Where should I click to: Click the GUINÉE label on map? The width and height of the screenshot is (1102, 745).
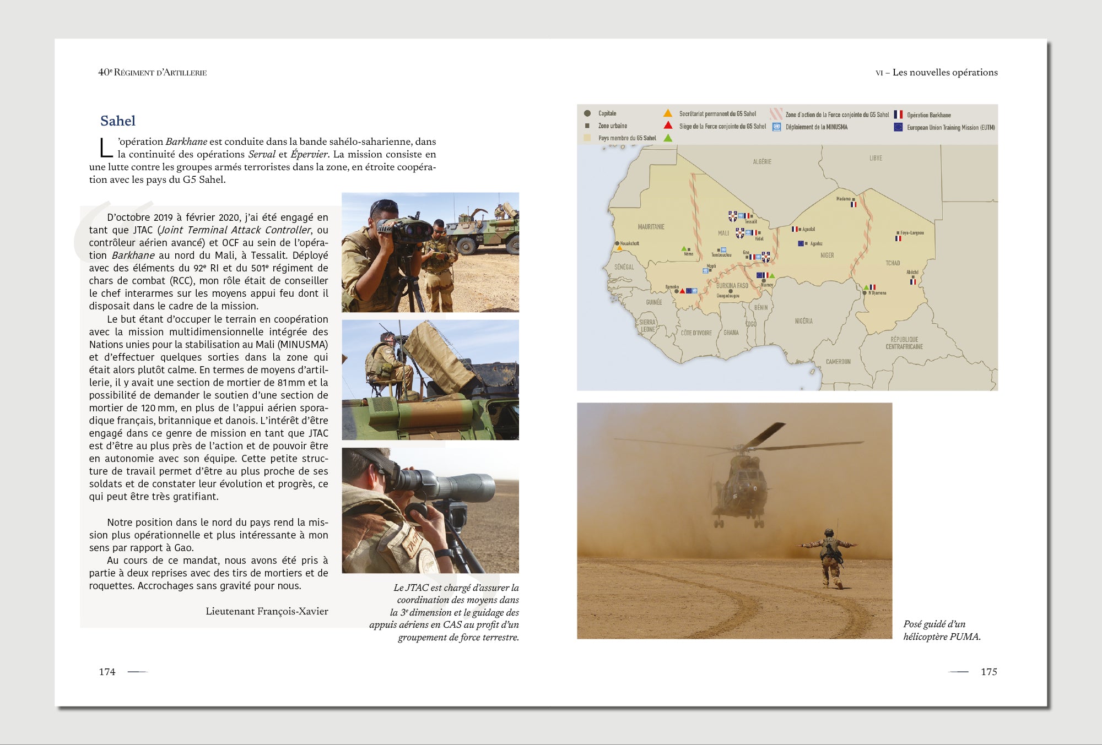654,302
